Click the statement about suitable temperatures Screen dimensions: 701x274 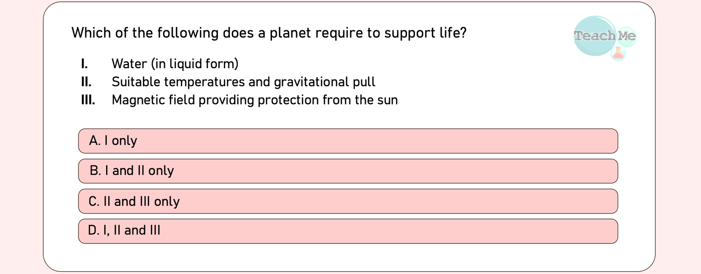(243, 82)
